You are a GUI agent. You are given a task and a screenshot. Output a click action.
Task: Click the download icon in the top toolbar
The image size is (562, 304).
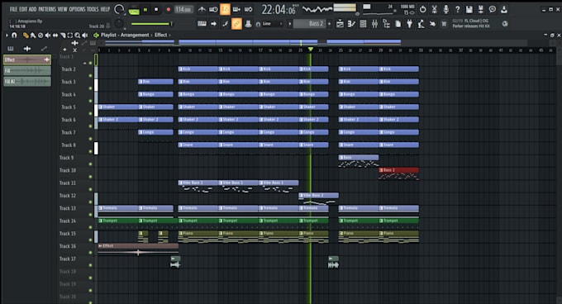[x=504, y=9]
